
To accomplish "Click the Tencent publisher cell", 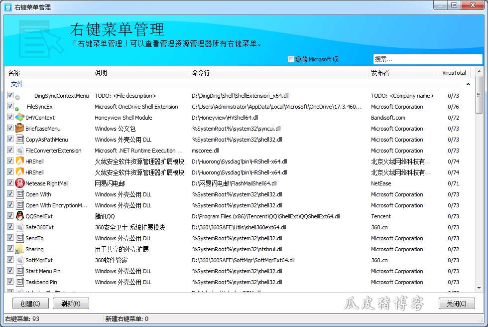I will (x=380, y=216).
